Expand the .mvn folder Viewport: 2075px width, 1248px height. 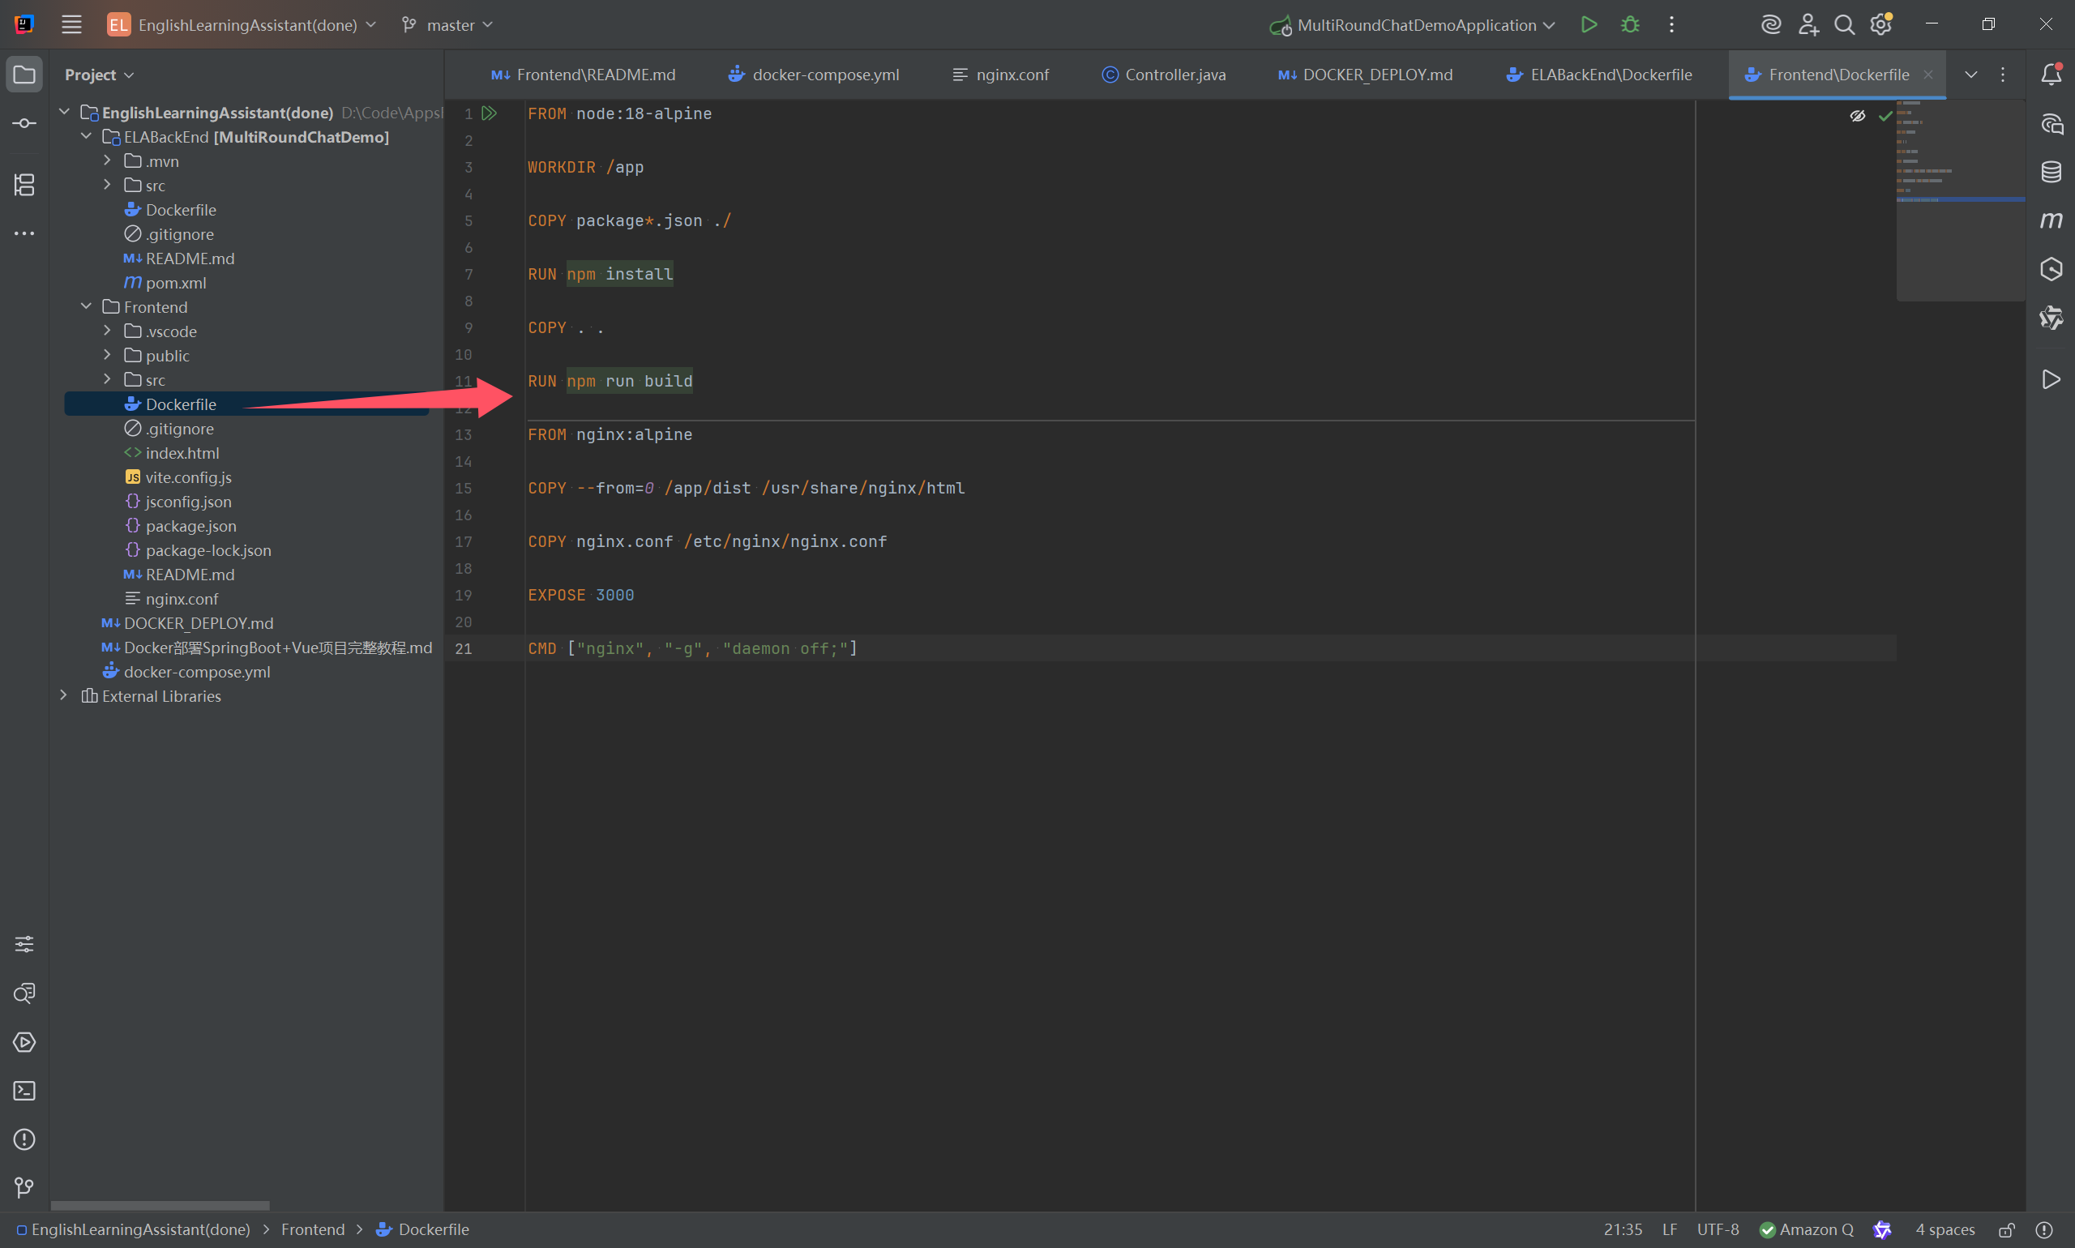107,160
